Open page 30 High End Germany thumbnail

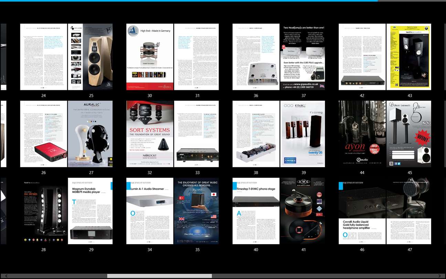coord(150,57)
